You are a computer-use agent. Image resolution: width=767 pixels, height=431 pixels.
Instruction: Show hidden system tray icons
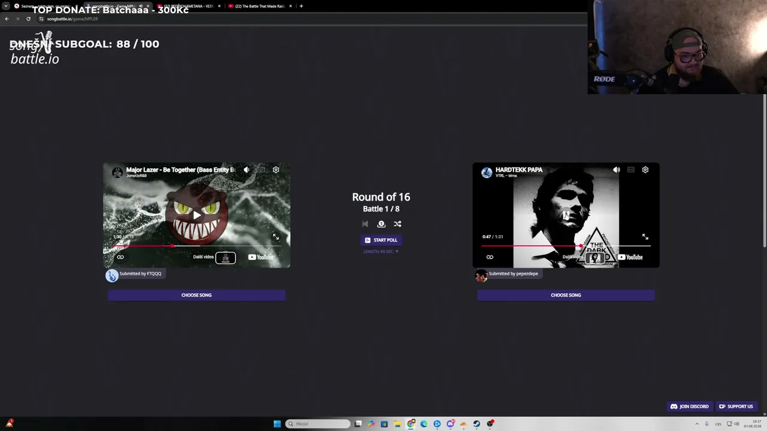[x=696, y=424]
